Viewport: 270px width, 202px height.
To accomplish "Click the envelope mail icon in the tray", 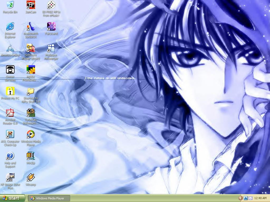I will tap(250, 198).
